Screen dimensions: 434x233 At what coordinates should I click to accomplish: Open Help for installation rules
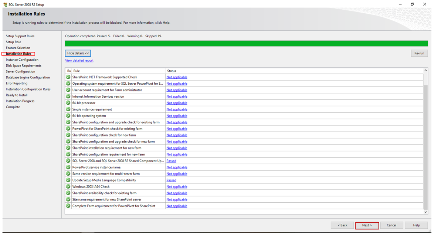point(416,225)
